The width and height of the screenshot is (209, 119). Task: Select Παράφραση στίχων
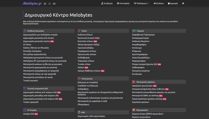[x=87, y=51]
